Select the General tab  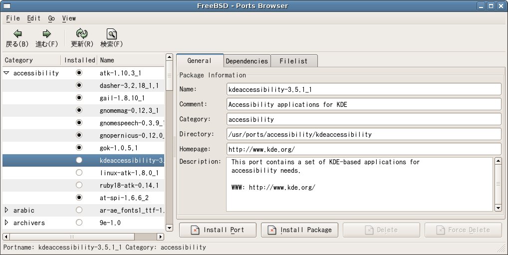coord(200,60)
